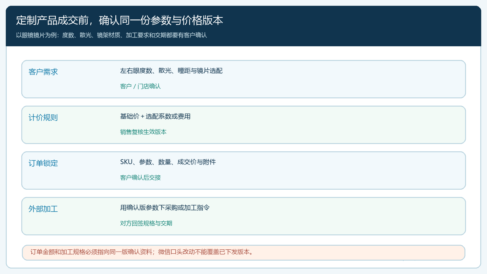Click the 客户需求 card heading
487x274 pixels.
43,72
